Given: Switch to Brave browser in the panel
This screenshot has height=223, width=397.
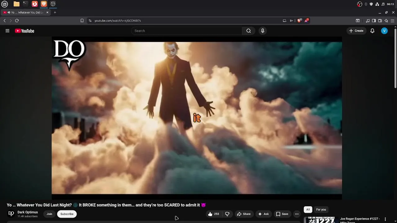Looking at the screenshot, I should [x=44, y=4].
